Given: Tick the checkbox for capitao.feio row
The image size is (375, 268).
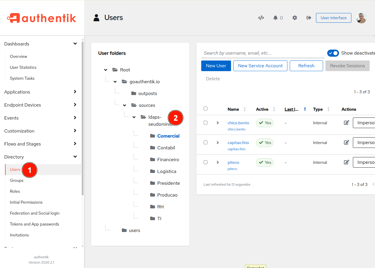Looking at the screenshot, I should pyautogui.click(x=206, y=143).
